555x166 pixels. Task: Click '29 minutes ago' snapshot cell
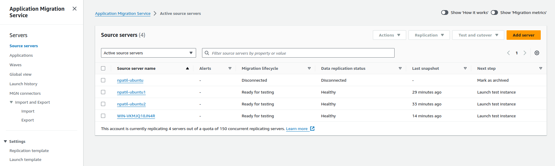[x=427, y=92]
